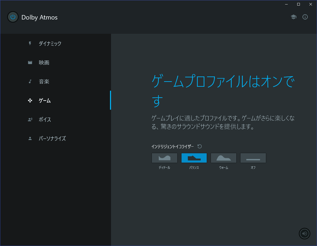Select the バランス preset curve thumbnail
The width and height of the screenshot is (317, 246).
coord(194,157)
